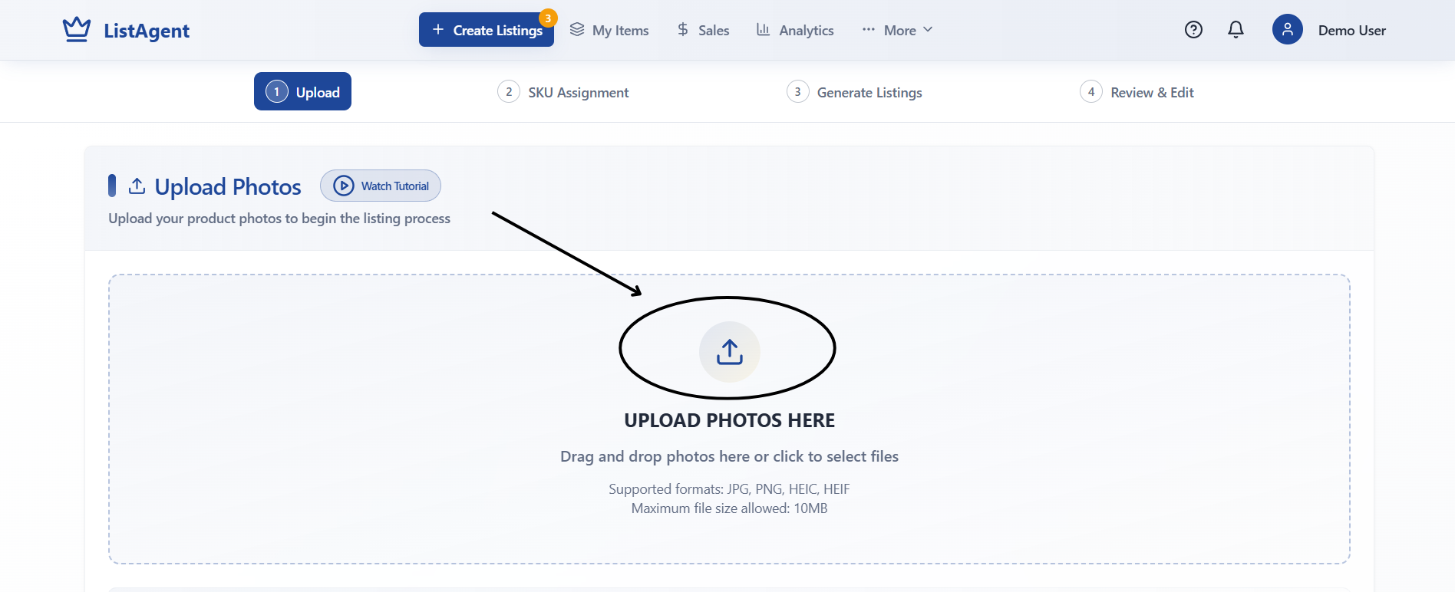This screenshot has width=1455, height=592.
Task: Expand the More dropdown menu
Action: click(x=897, y=30)
